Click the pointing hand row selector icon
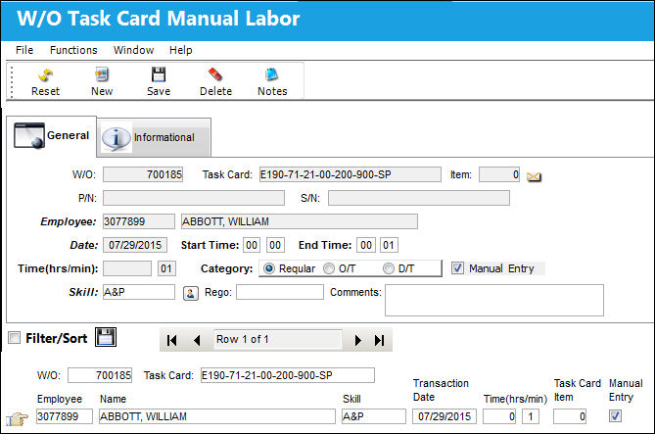Image resolution: width=655 pixels, height=434 pixels. click(x=17, y=418)
